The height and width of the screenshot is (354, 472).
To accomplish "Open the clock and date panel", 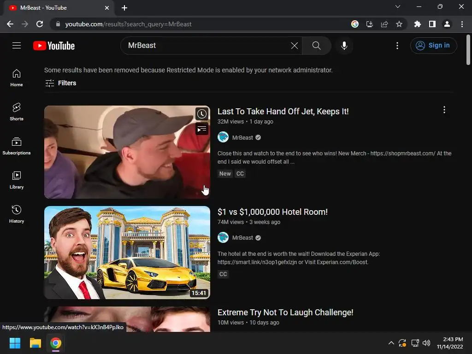I will click(x=450, y=343).
